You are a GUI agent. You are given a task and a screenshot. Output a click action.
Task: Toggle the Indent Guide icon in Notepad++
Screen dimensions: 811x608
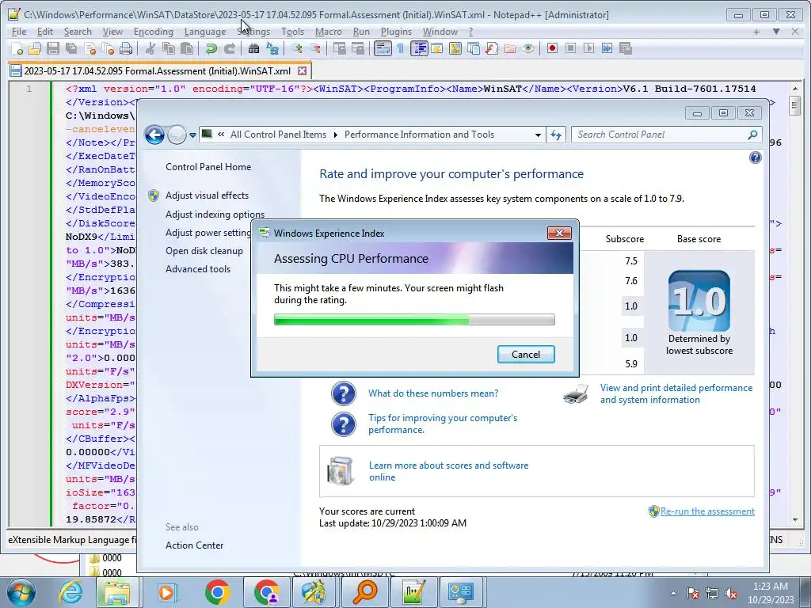pyautogui.click(x=419, y=48)
